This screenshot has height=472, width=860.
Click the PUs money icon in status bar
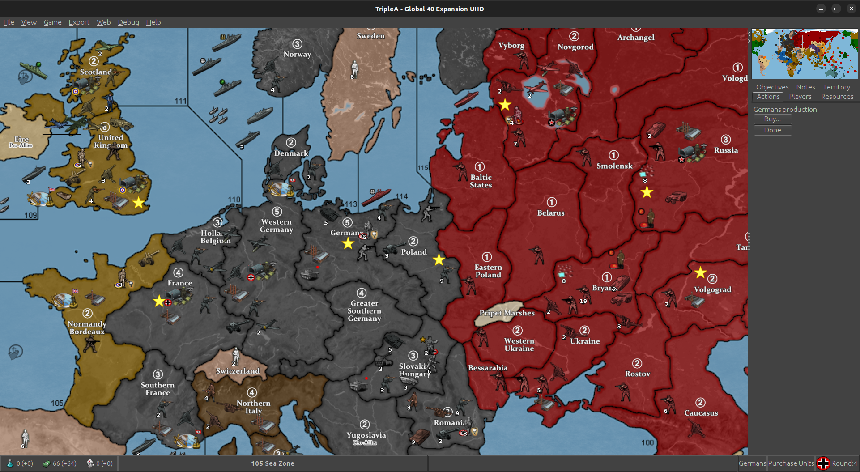[46, 463]
